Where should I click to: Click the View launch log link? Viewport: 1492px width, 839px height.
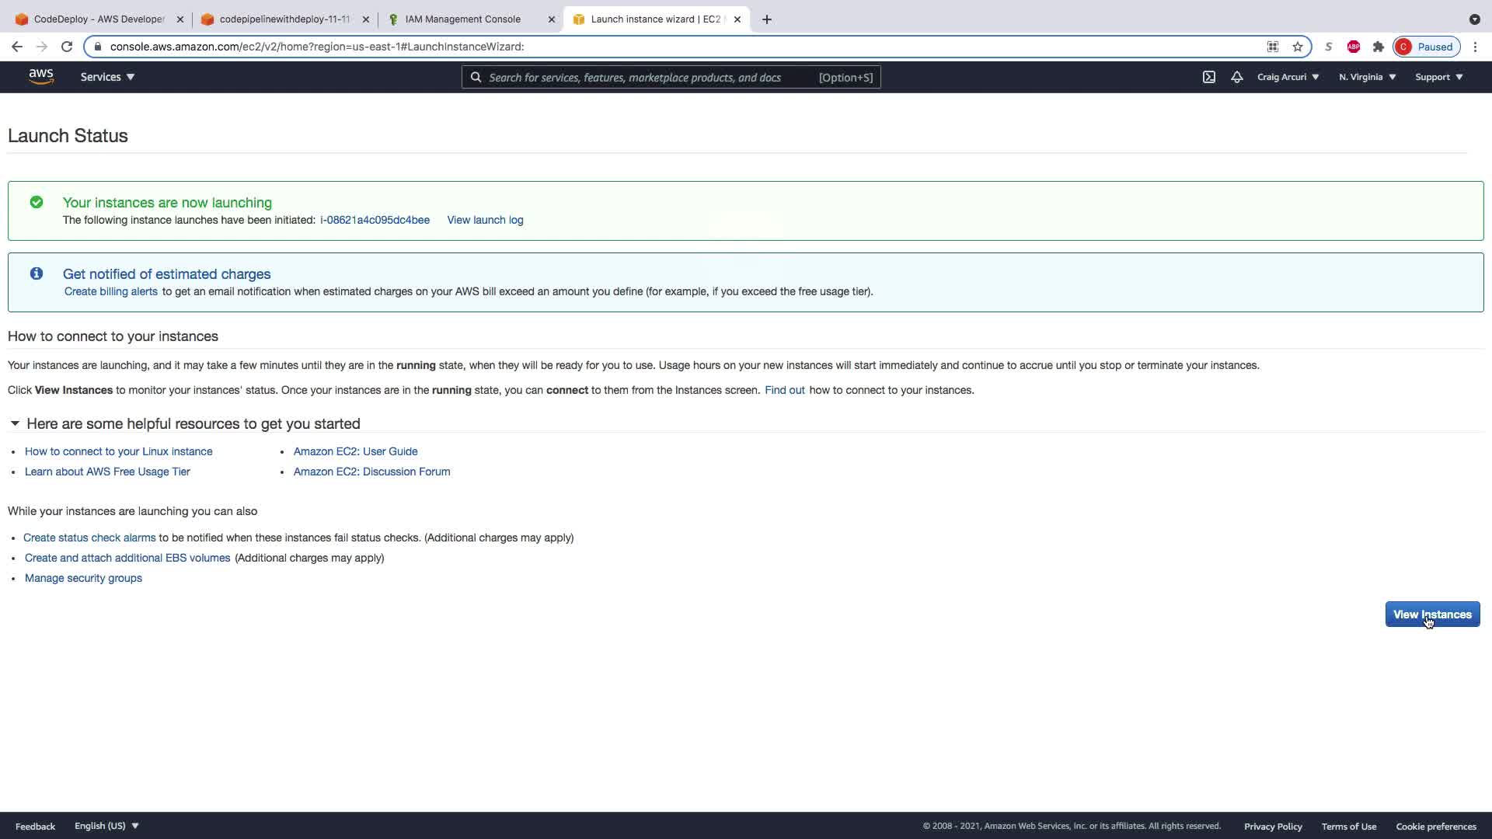point(485,220)
